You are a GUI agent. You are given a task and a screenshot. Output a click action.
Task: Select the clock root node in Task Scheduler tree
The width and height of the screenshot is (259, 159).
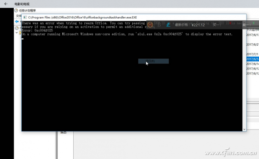tap(17, 28)
